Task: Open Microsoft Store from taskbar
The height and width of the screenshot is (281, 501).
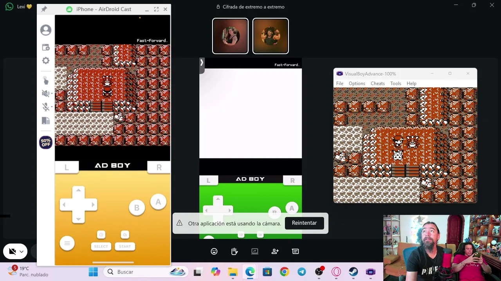Action: tap(267, 272)
